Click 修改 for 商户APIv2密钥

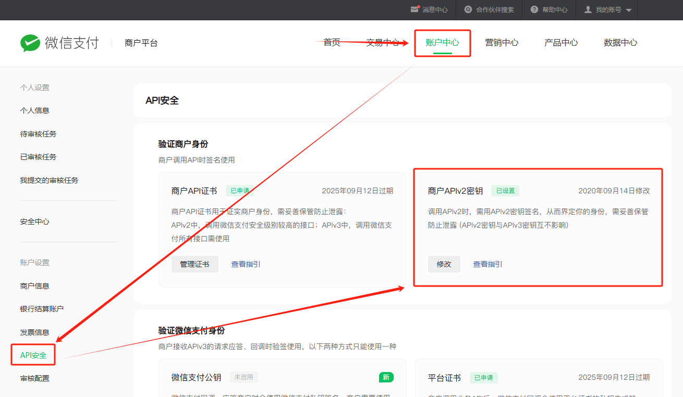coord(444,264)
